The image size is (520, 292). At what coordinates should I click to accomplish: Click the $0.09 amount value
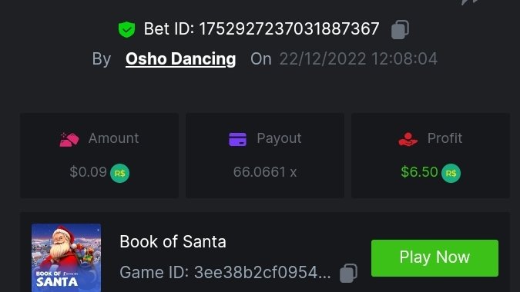pyautogui.click(x=89, y=172)
